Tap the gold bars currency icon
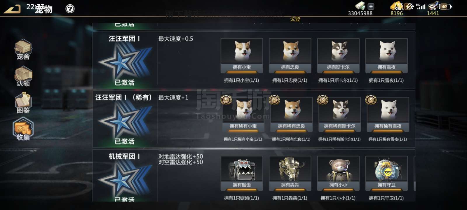 [396, 6]
